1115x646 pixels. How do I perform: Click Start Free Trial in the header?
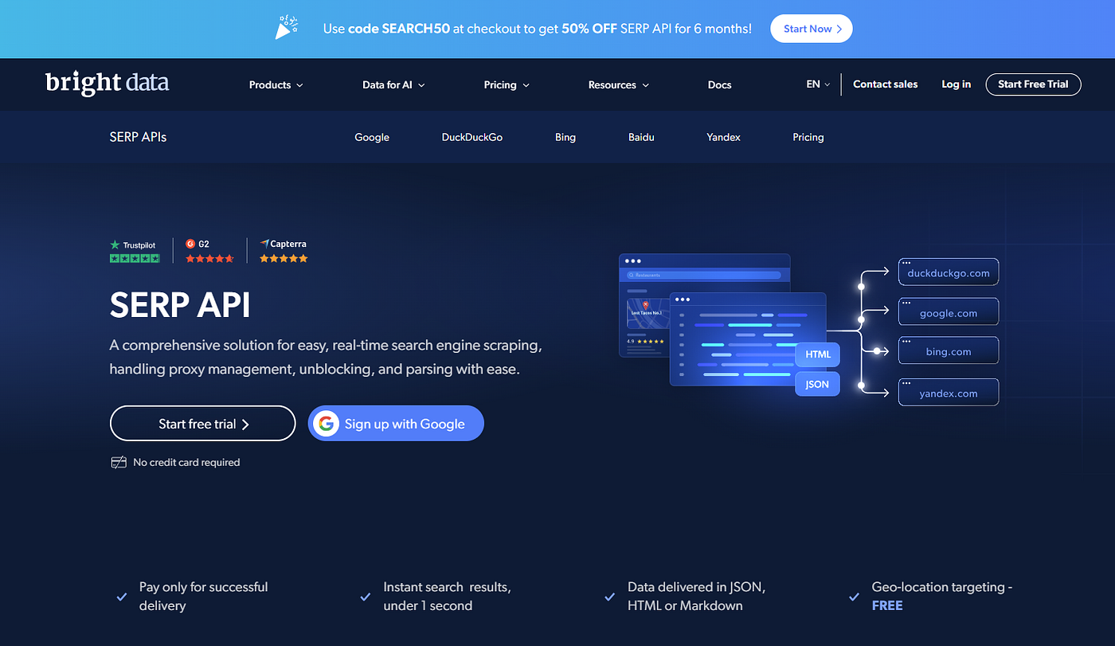pyautogui.click(x=1033, y=84)
